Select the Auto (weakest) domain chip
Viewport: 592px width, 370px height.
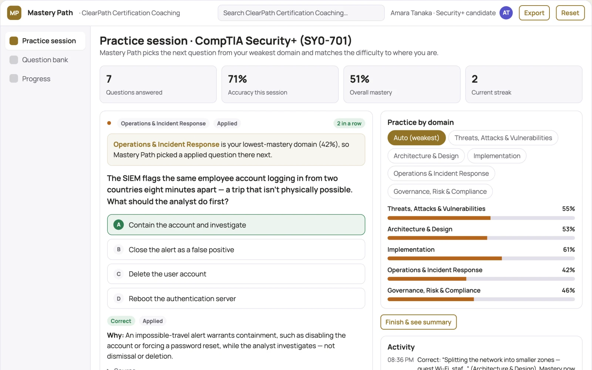416,138
